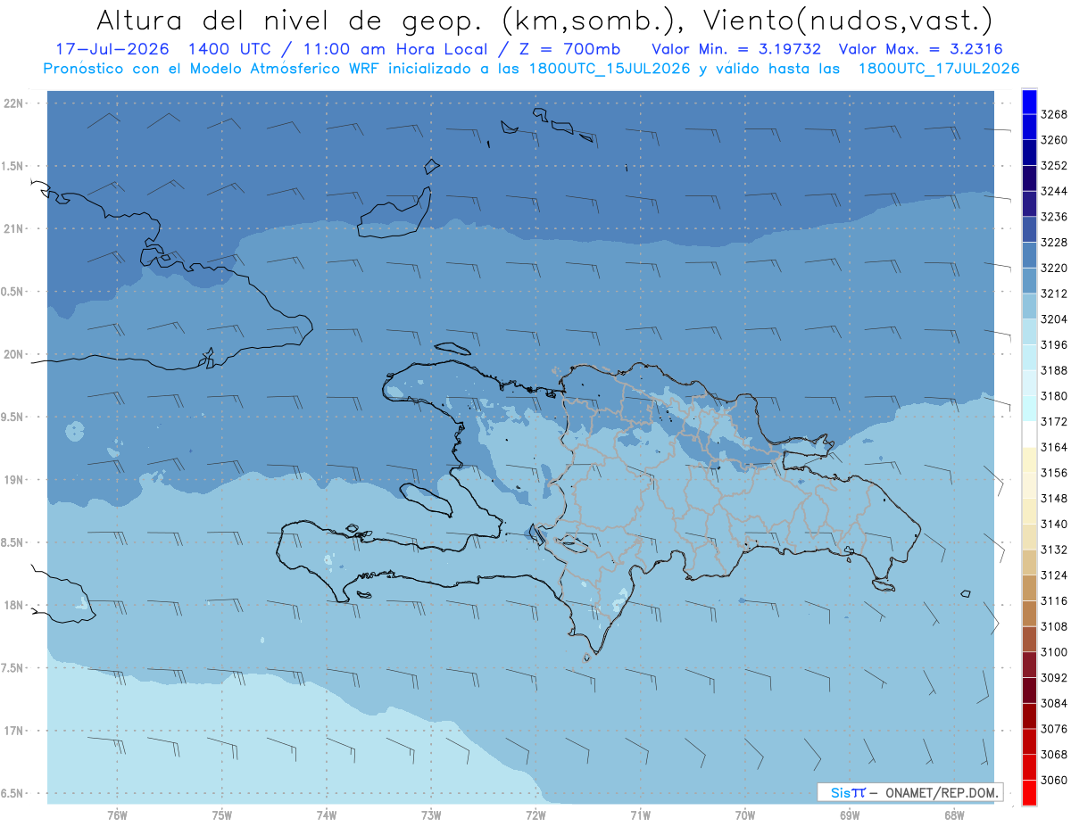Click the 3164 color scale label

[1054, 447]
